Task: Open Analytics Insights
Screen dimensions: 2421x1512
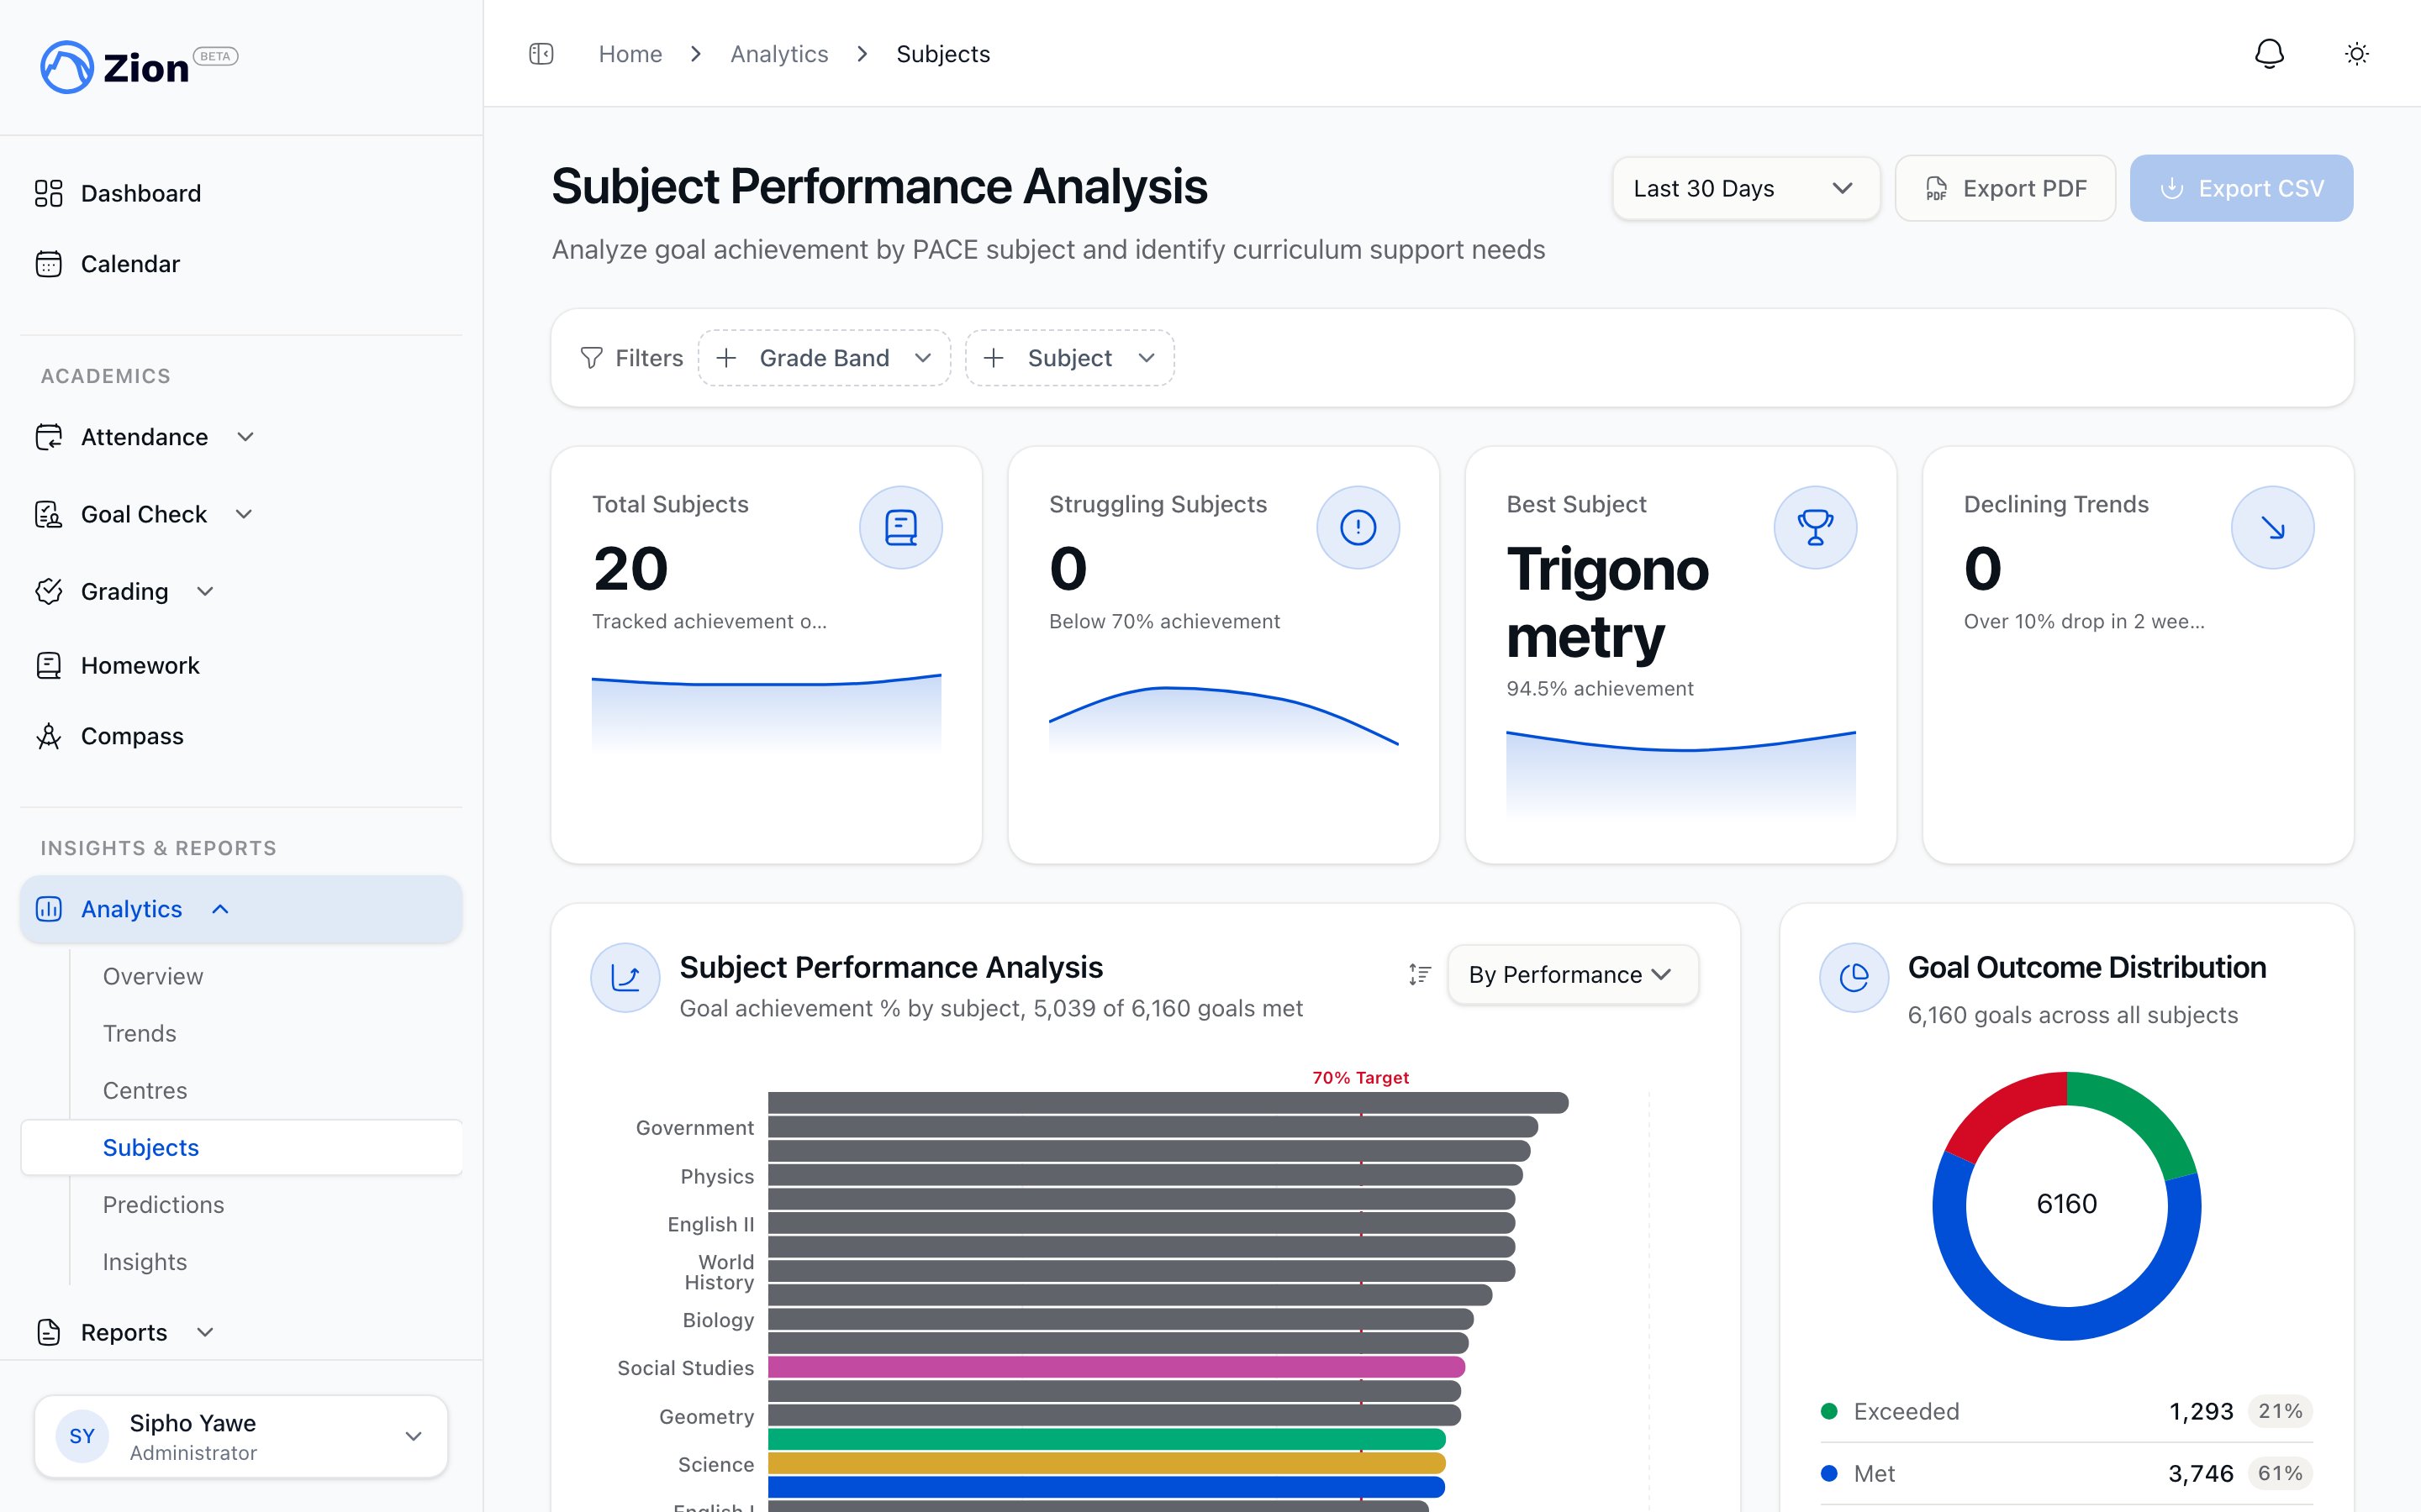Action: tap(145, 1261)
